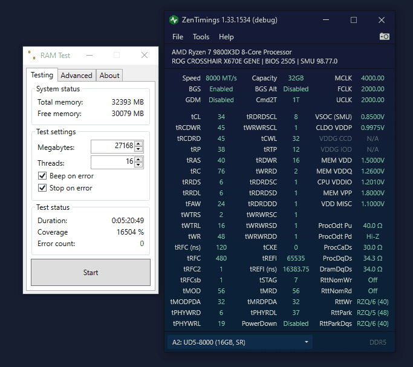Click the PowerDown Disabled value

coord(296,323)
